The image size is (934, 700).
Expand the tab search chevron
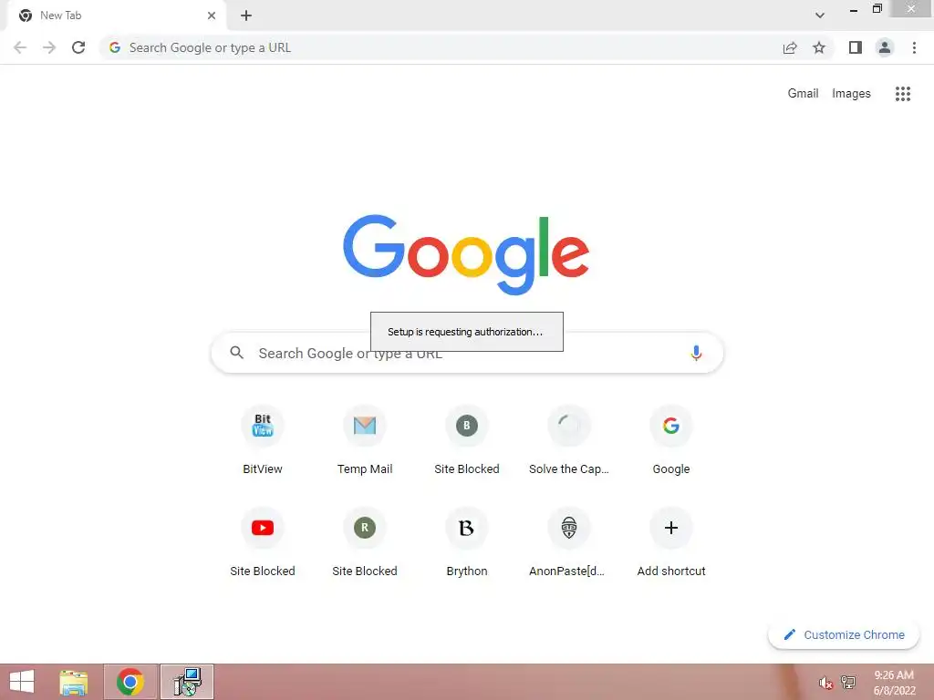820,15
